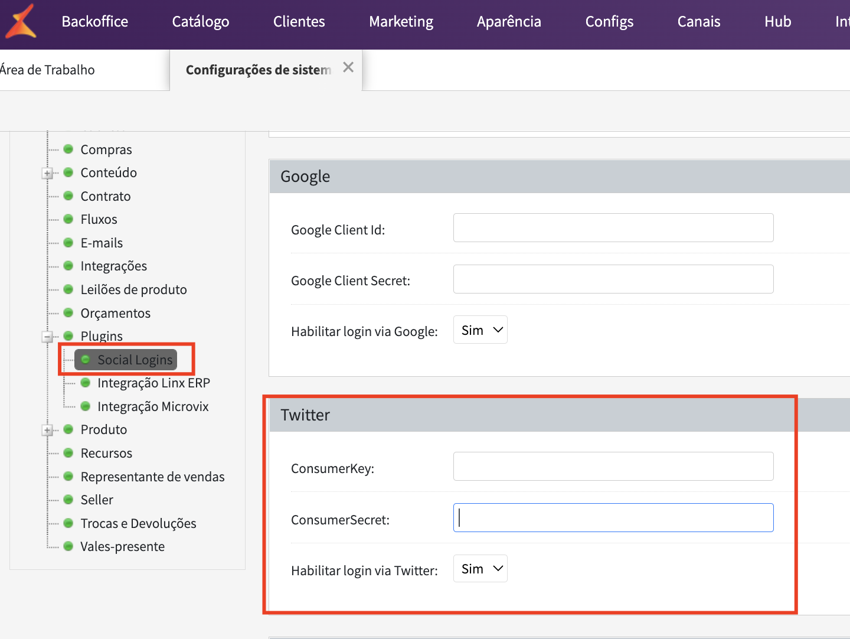The height and width of the screenshot is (639, 850).
Task: Expand the Conteúdo tree node
Action: click(47, 174)
